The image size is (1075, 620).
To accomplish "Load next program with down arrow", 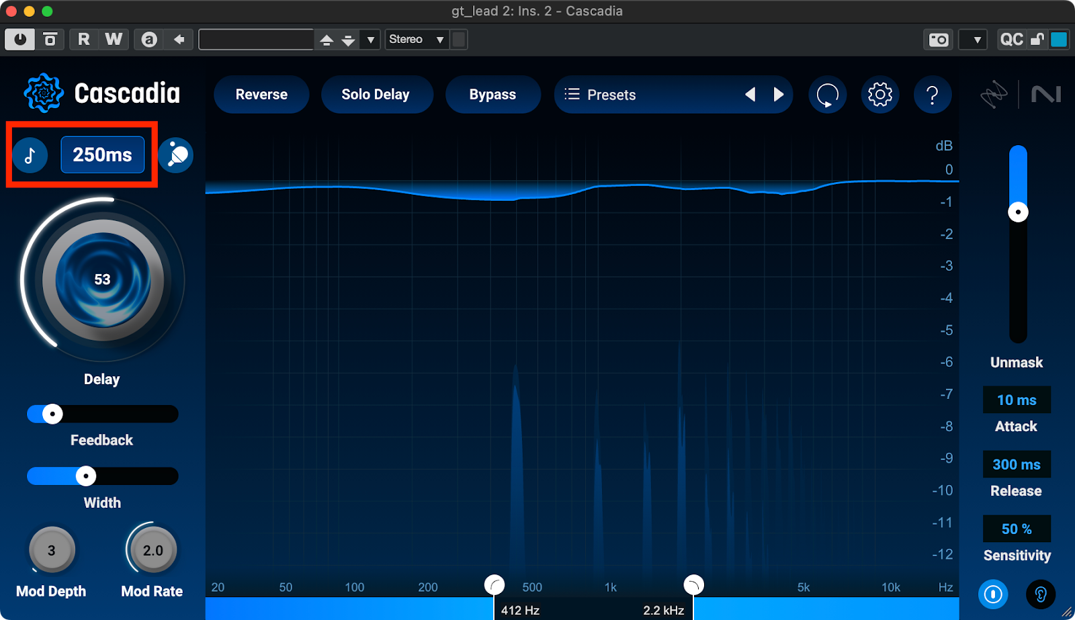I will 348,40.
